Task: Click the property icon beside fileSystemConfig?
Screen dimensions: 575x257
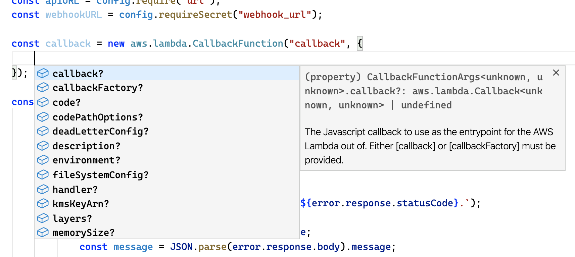Action: pos(43,175)
